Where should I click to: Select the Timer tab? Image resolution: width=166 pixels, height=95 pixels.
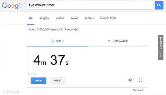pyautogui.click(x=57, y=41)
